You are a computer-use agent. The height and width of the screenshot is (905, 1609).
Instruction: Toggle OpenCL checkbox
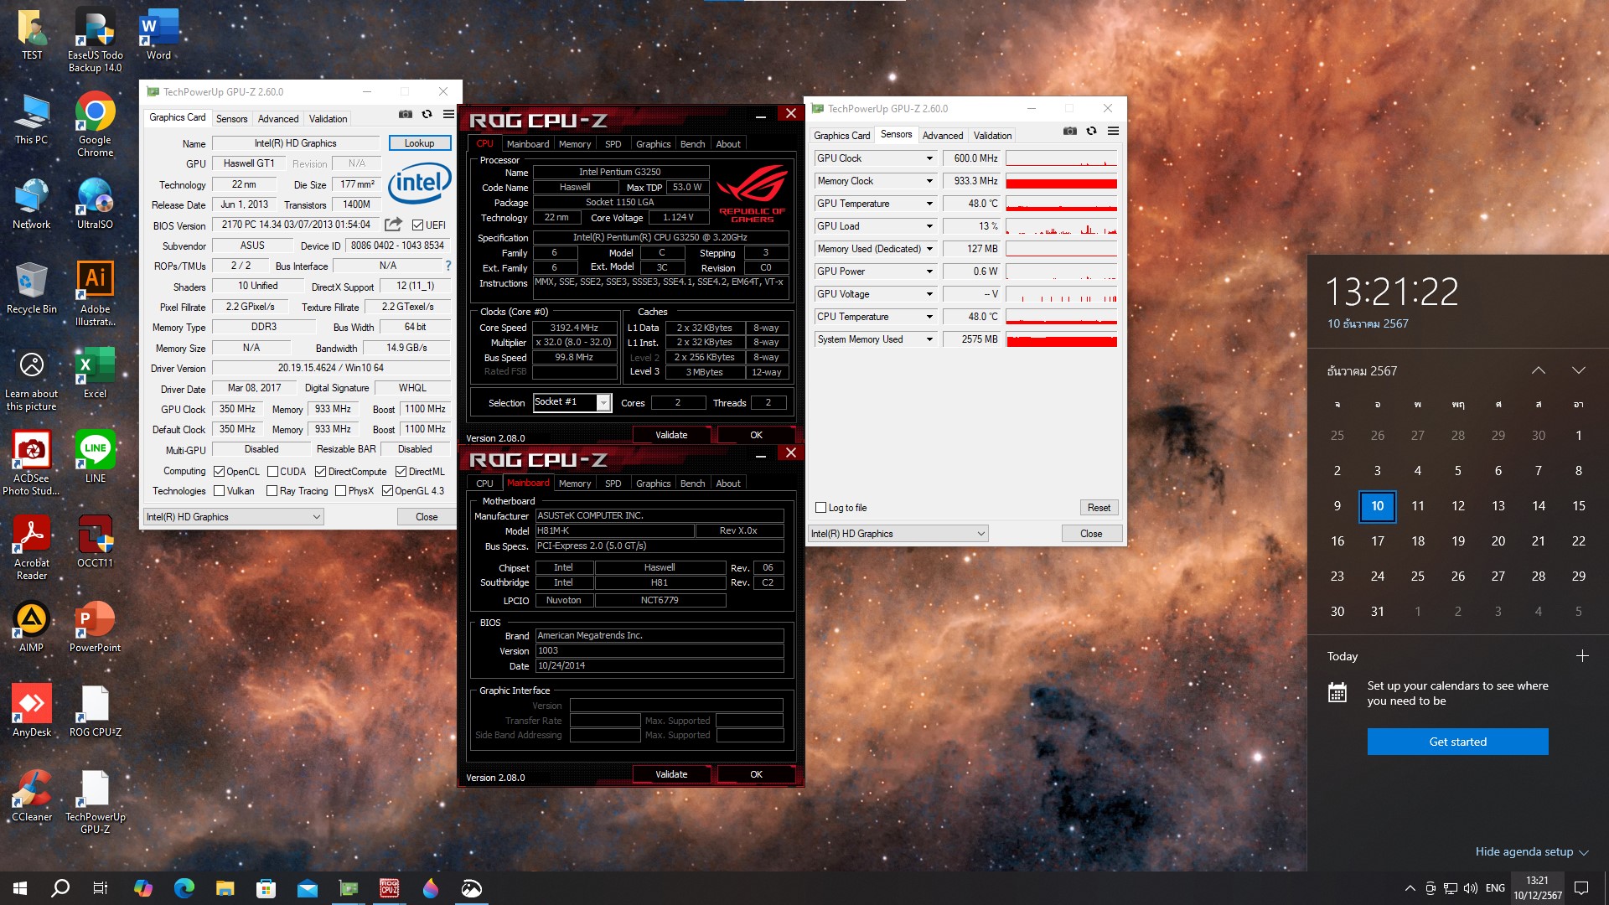(219, 472)
